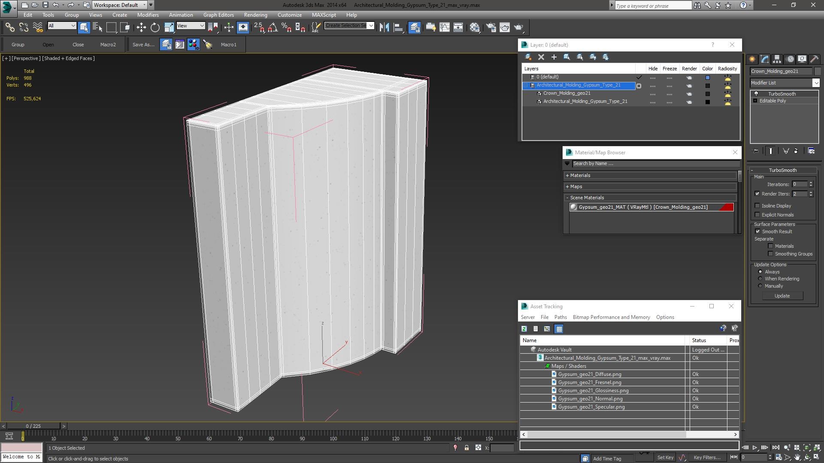Add selected objects to layer plus icon
824x463 pixels.
[554, 57]
